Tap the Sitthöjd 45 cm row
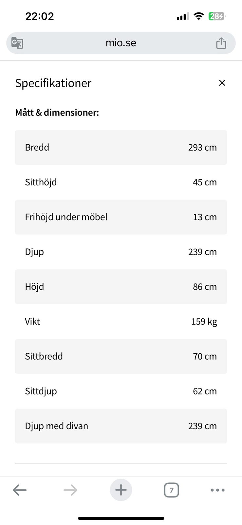Screen dimensions: 242x525 point(121,182)
